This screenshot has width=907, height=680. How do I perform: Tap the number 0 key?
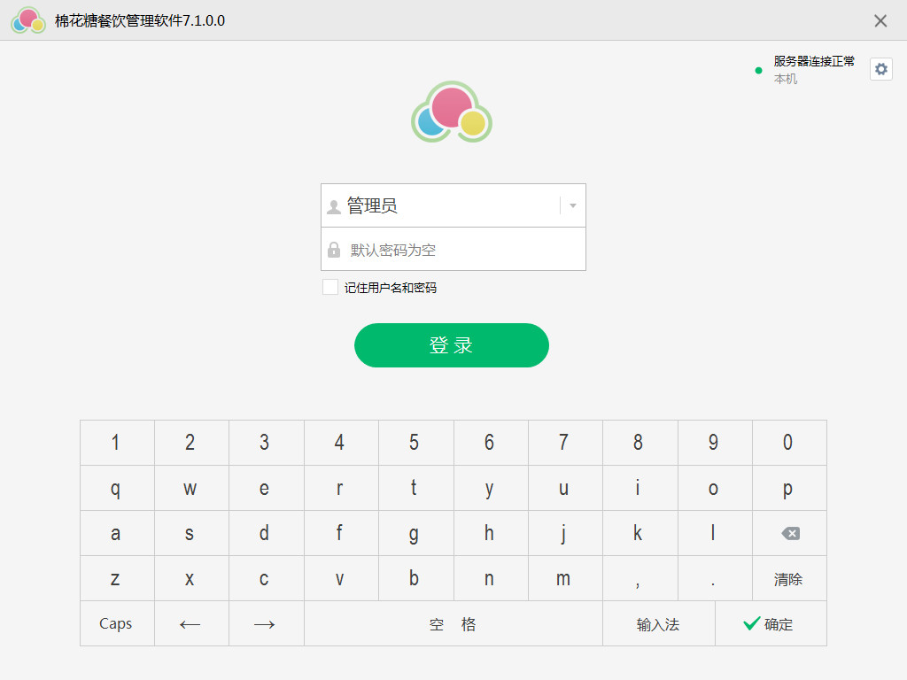click(x=789, y=443)
